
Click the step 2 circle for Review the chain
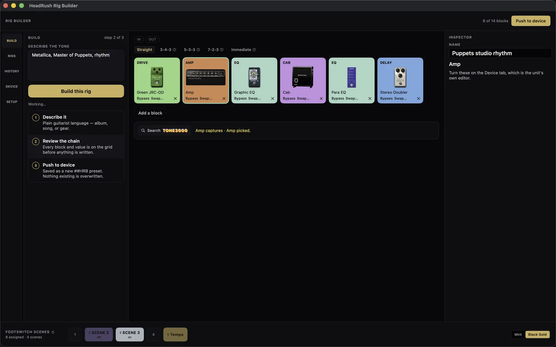(36, 142)
